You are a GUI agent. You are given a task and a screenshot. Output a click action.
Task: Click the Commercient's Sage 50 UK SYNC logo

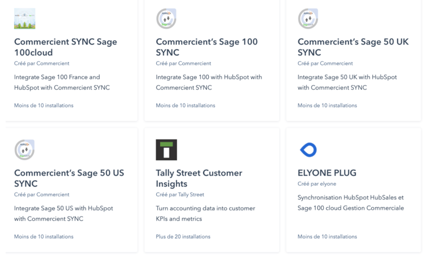point(308,19)
